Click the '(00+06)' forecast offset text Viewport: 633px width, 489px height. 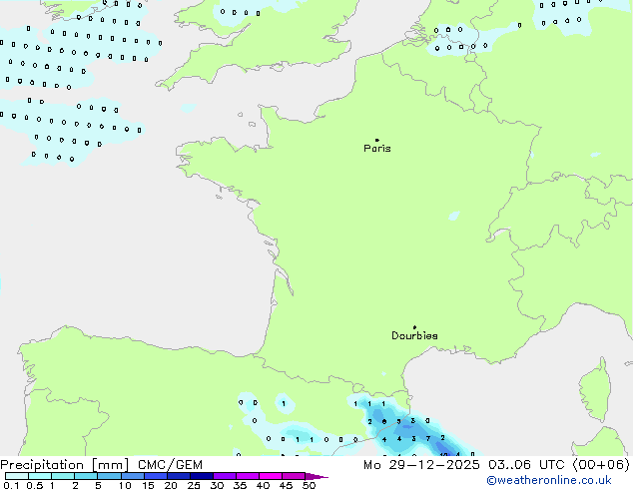point(601,465)
